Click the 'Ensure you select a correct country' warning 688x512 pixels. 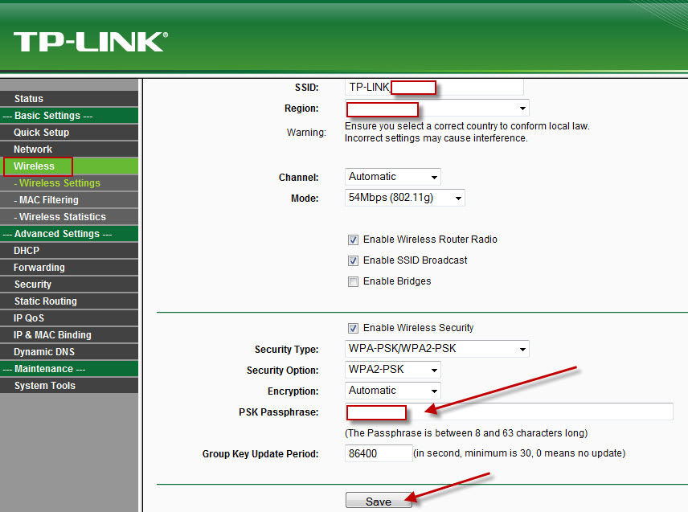pyautogui.click(x=467, y=132)
